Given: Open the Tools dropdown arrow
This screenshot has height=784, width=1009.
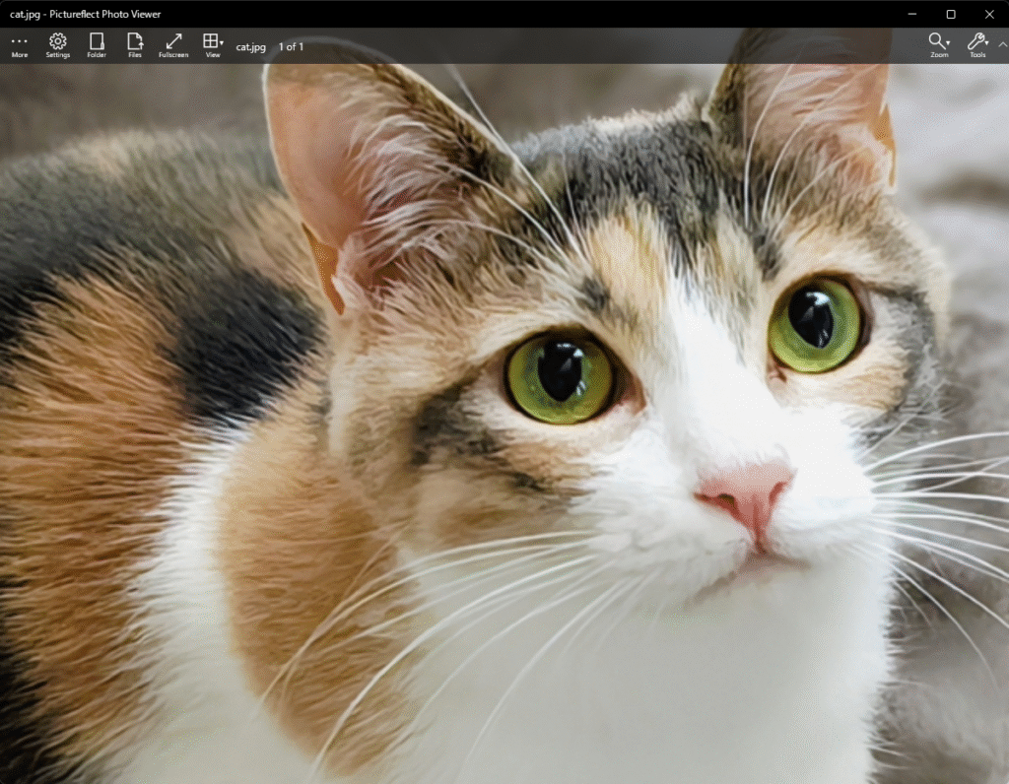Looking at the screenshot, I should coord(988,42).
